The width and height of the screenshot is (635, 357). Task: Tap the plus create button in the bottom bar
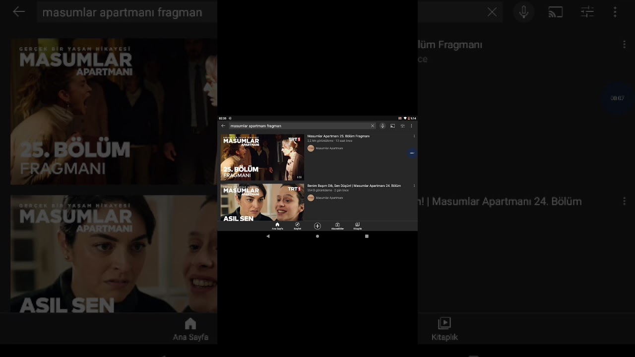(x=317, y=226)
